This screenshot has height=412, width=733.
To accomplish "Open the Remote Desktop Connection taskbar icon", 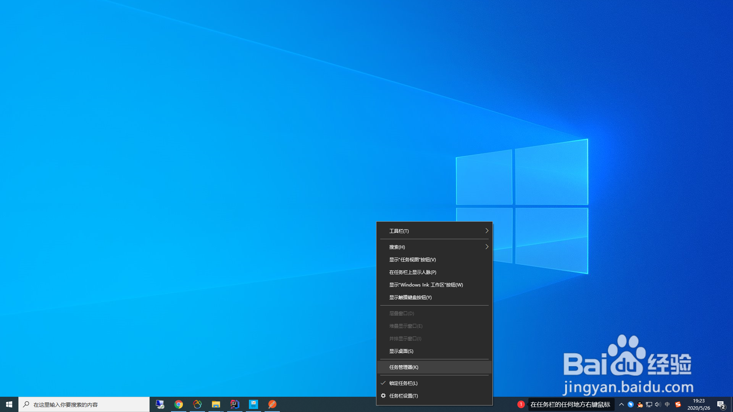I will point(160,404).
